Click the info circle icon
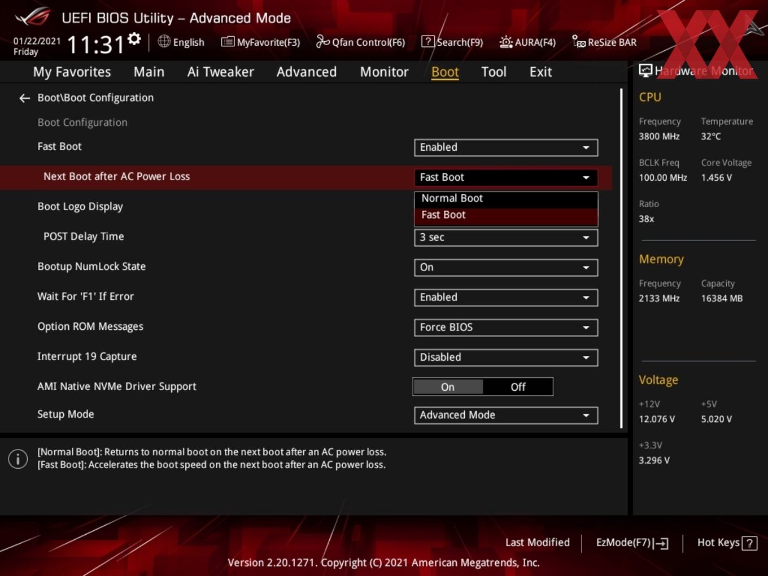The image size is (768, 576). tap(18, 459)
